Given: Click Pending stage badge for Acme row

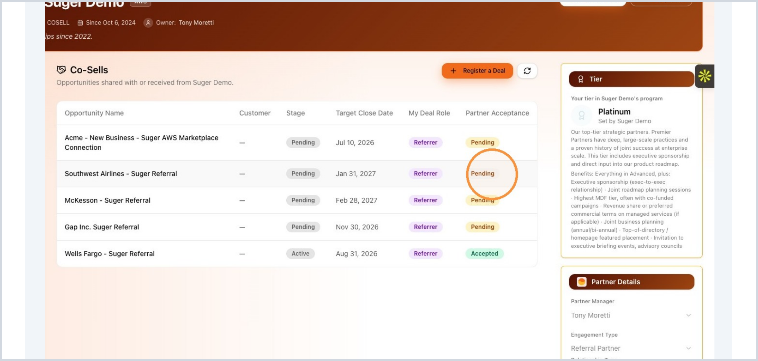Looking at the screenshot, I should 303,143.
